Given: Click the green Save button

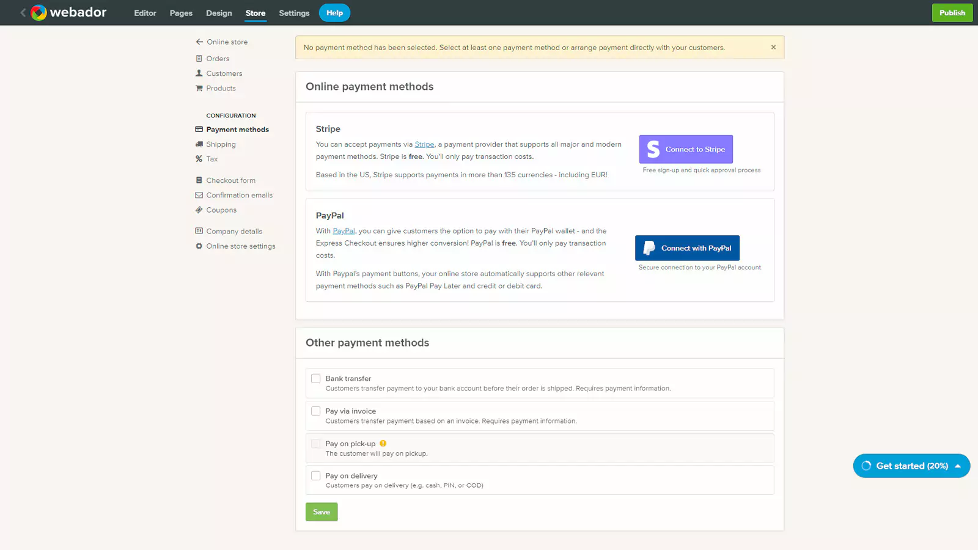Looking at the screenshot, I should tap(322, 512).
